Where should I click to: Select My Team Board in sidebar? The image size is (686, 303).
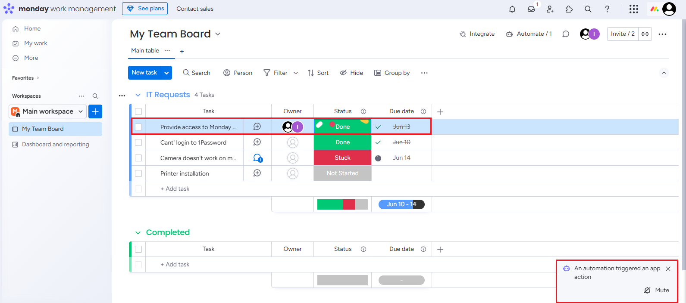[x=55, y=129]
